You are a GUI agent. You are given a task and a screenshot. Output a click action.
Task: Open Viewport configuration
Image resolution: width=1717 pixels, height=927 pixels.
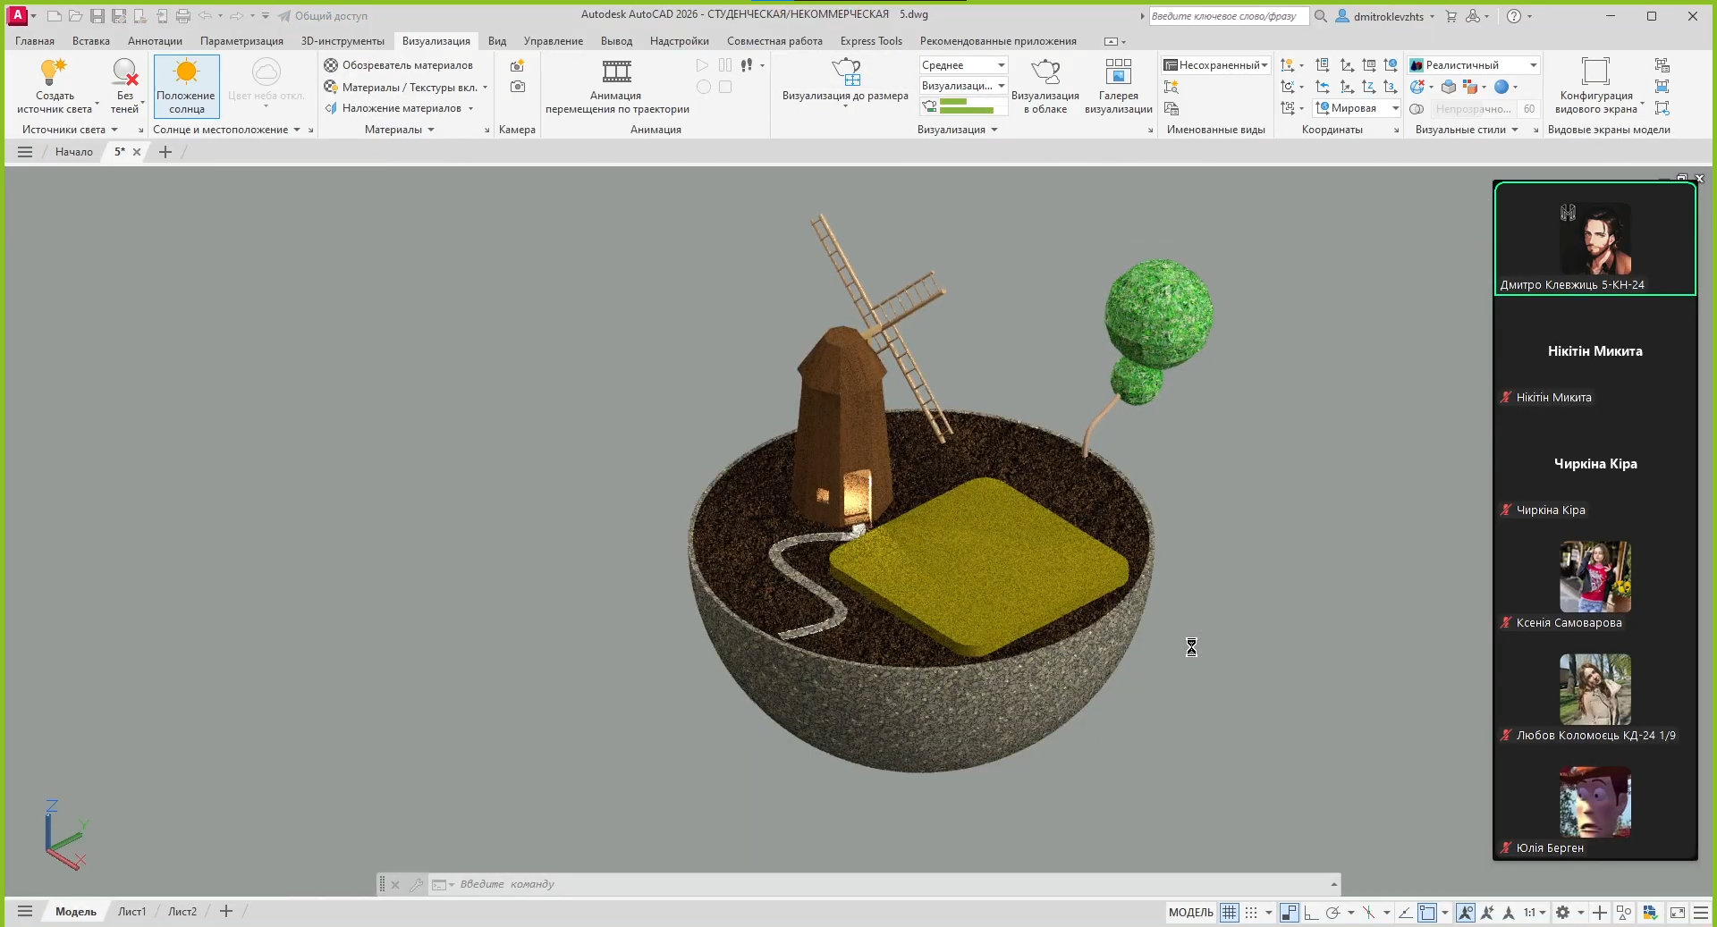point(1595,72)
